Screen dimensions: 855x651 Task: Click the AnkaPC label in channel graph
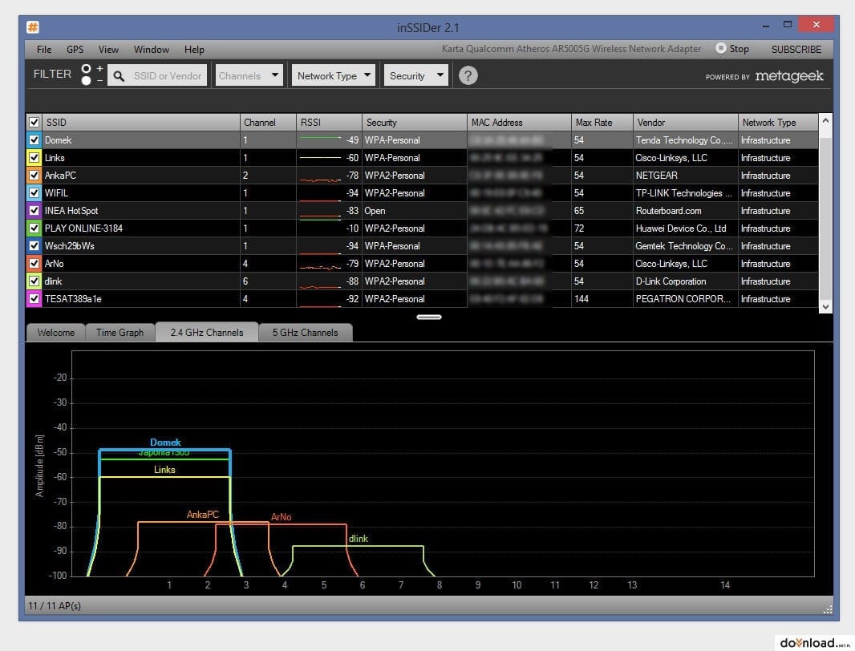pyautogui.click(x=202, y=514)
